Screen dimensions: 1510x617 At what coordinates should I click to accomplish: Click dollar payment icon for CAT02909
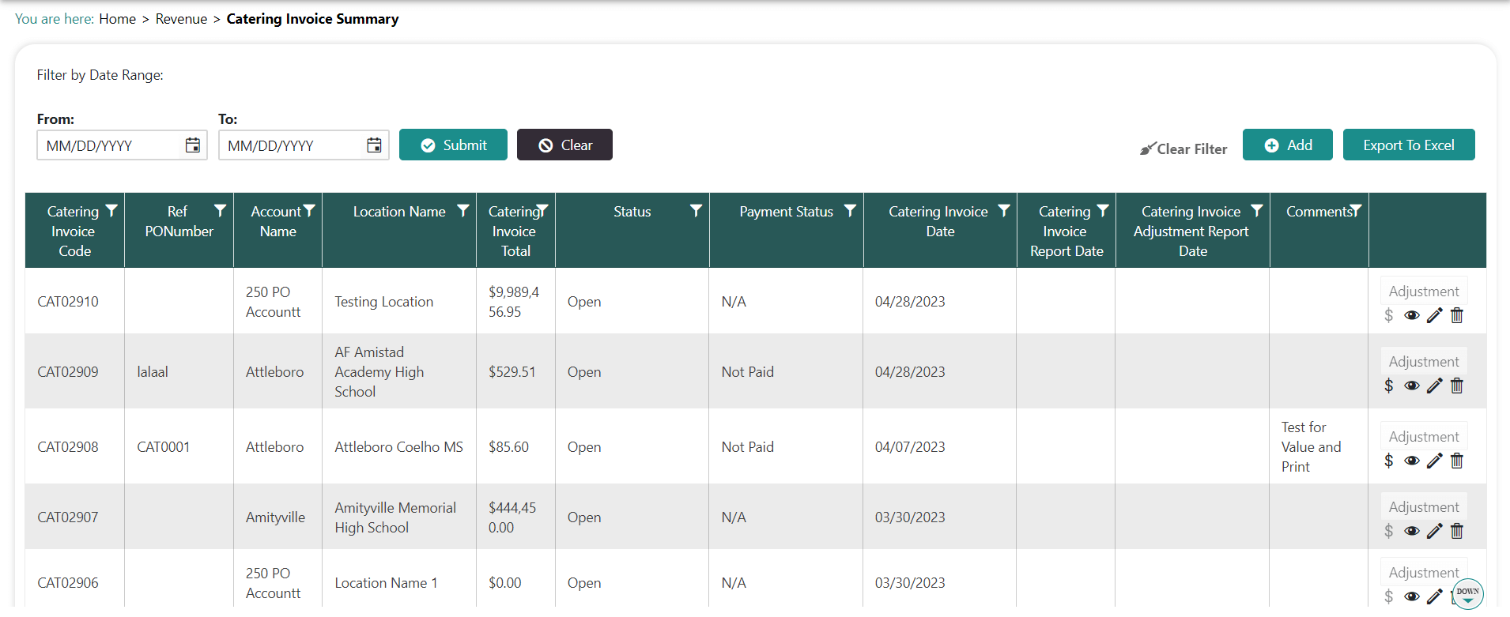[1388, 386]
